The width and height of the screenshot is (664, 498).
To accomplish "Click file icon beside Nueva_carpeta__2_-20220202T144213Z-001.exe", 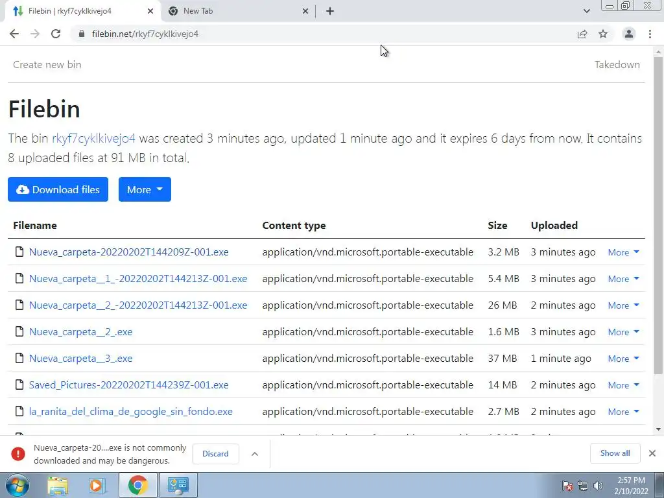I will tap(19, 305).
